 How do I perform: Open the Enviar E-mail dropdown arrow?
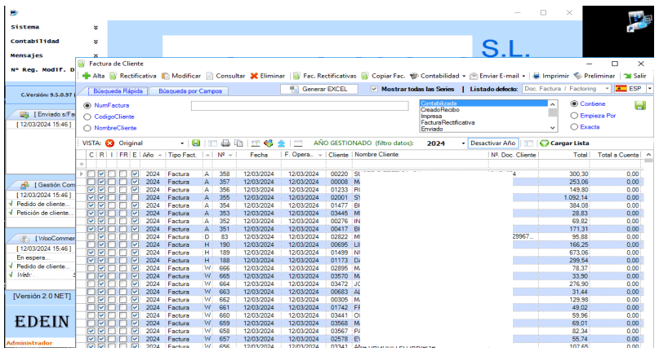(x=523, y=77)
